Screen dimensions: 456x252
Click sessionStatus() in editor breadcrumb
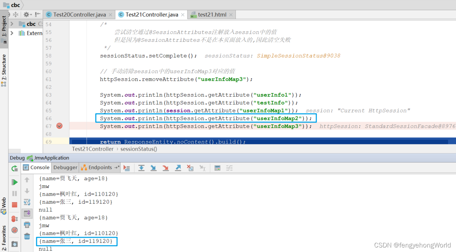pos(139,149)
